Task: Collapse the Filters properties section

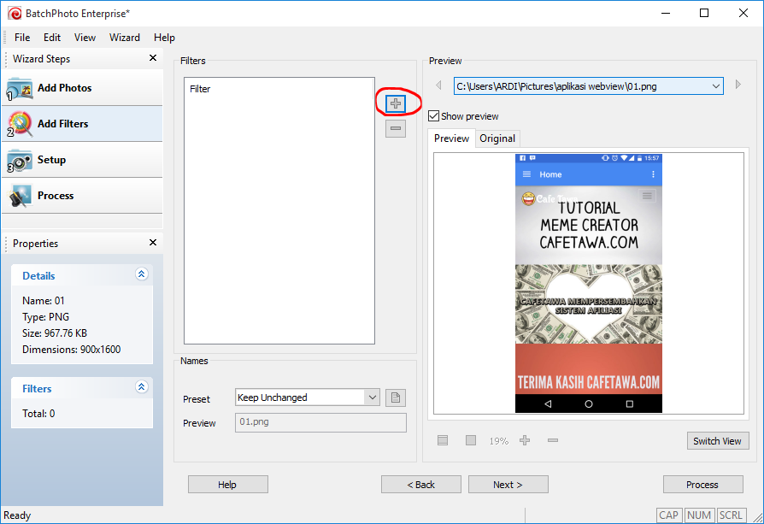Action: point(141,387)
